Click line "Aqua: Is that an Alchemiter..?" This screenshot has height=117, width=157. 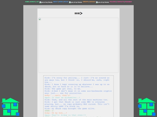point(62,98)
